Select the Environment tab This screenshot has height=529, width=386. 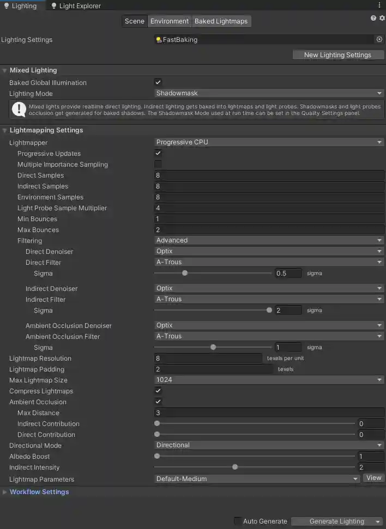tap(169, 21)
